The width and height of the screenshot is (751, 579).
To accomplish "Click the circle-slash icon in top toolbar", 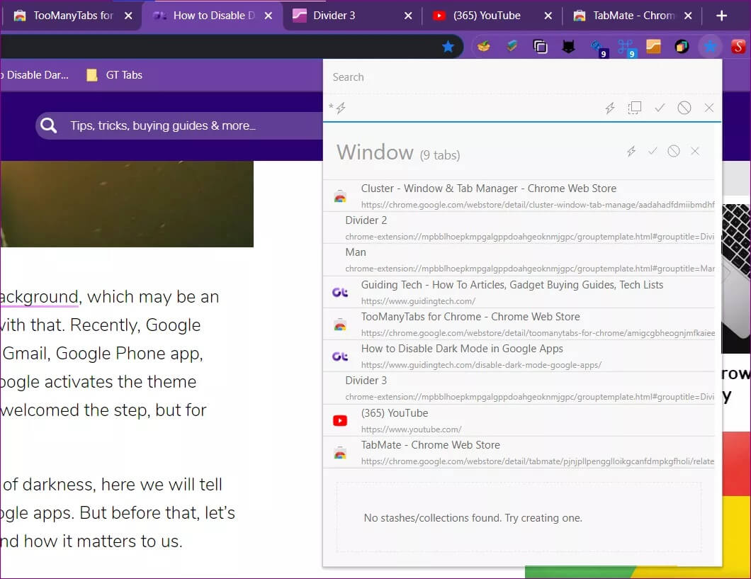I will tap(684, 108).
